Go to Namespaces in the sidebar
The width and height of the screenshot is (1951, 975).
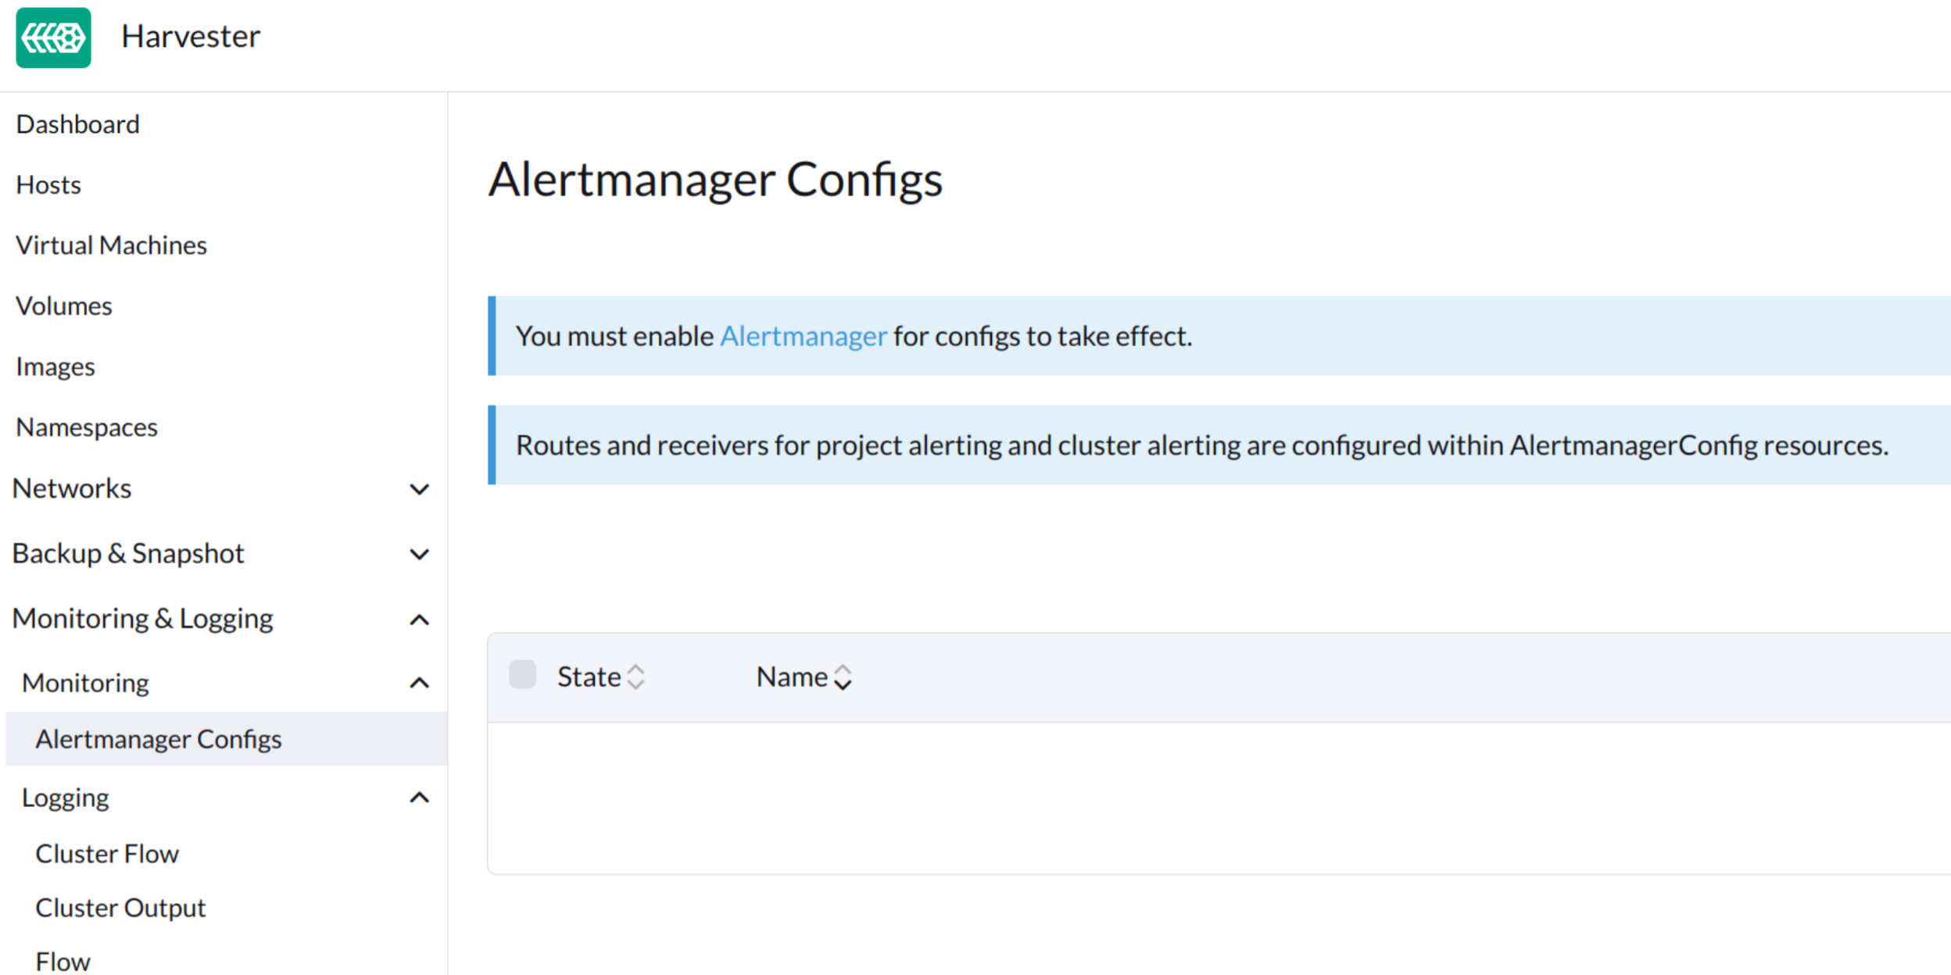87,427
